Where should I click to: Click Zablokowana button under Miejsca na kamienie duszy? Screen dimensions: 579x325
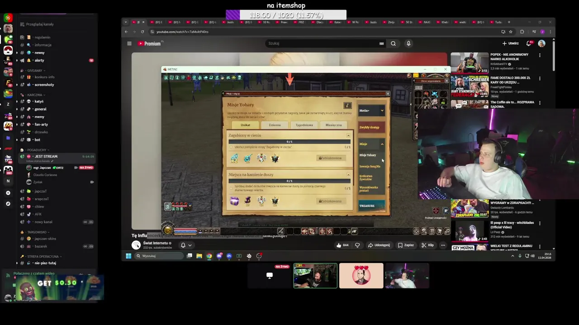(x=332, y=201)
